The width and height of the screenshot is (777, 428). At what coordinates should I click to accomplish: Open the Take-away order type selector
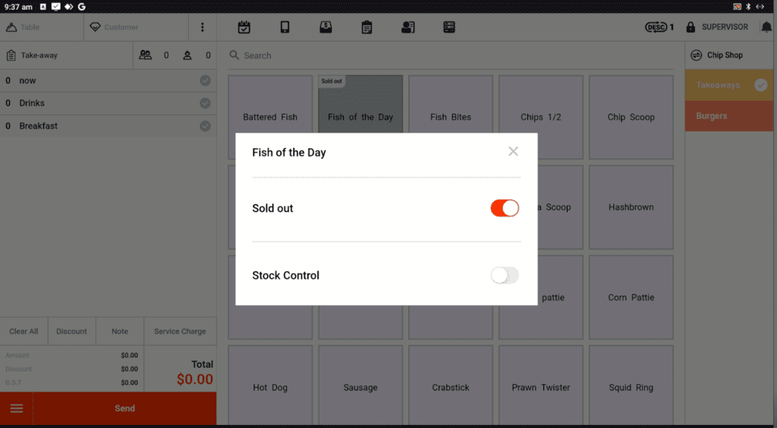pos(67,55)
